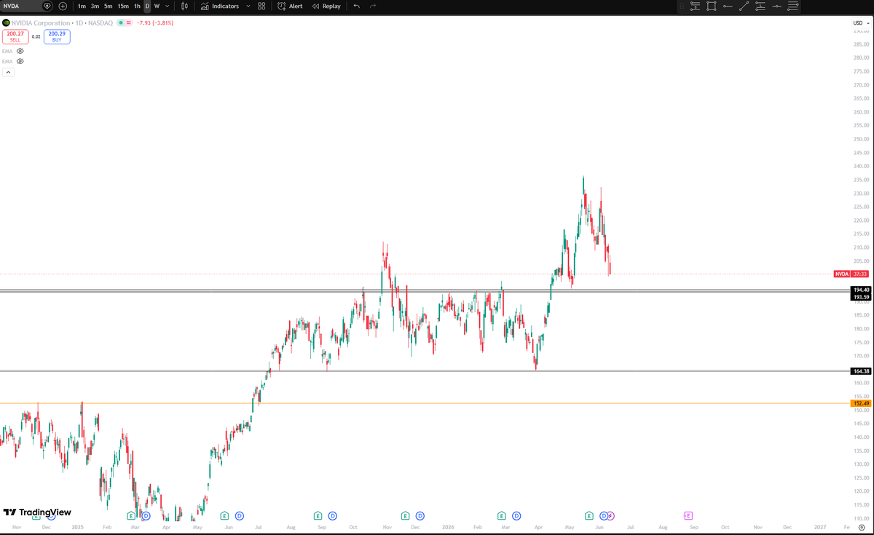Click the green E marker before Jun 2025
This screenshot has width=874, height=535.
224,515
